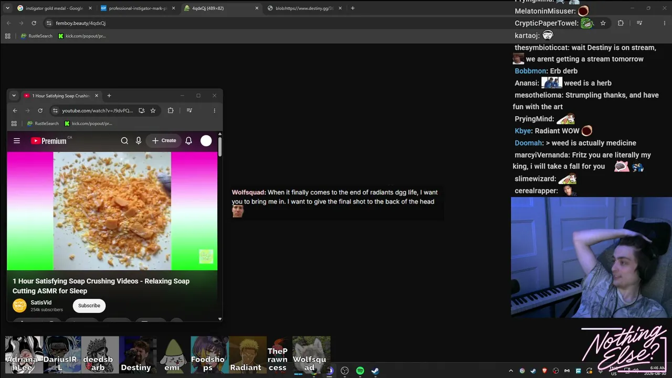Image resolution: width=672 pixels, height=378 pixels.
Task: Open new tab in main browser window
Action: coord(353,8)
